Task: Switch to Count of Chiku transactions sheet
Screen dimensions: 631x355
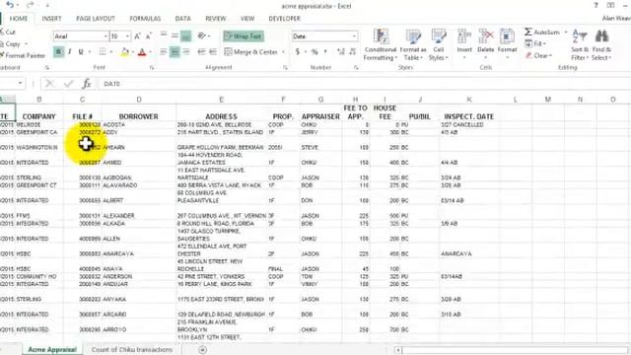Action: pyautogui.click(x=131, y=350)
